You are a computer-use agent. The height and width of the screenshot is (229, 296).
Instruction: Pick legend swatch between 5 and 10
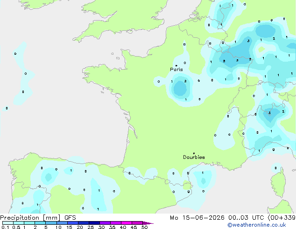point(51,223)
